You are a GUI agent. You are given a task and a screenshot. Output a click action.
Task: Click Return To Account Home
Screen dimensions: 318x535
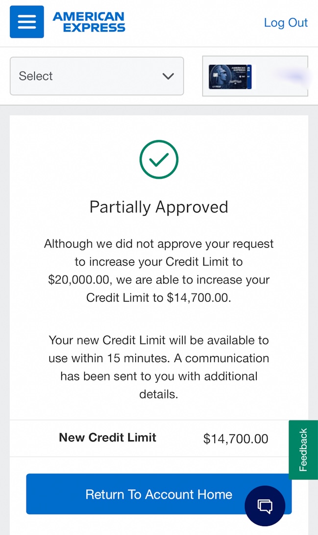coord(159,494)
